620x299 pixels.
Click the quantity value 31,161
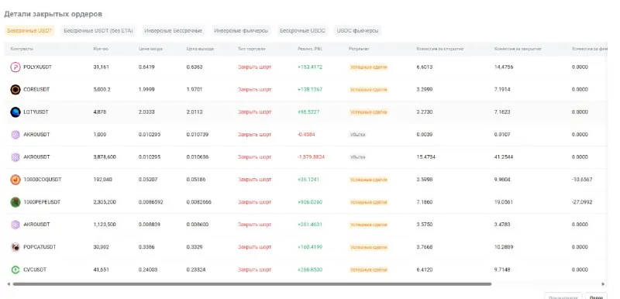pyautogui.click(x=101, y=67)
